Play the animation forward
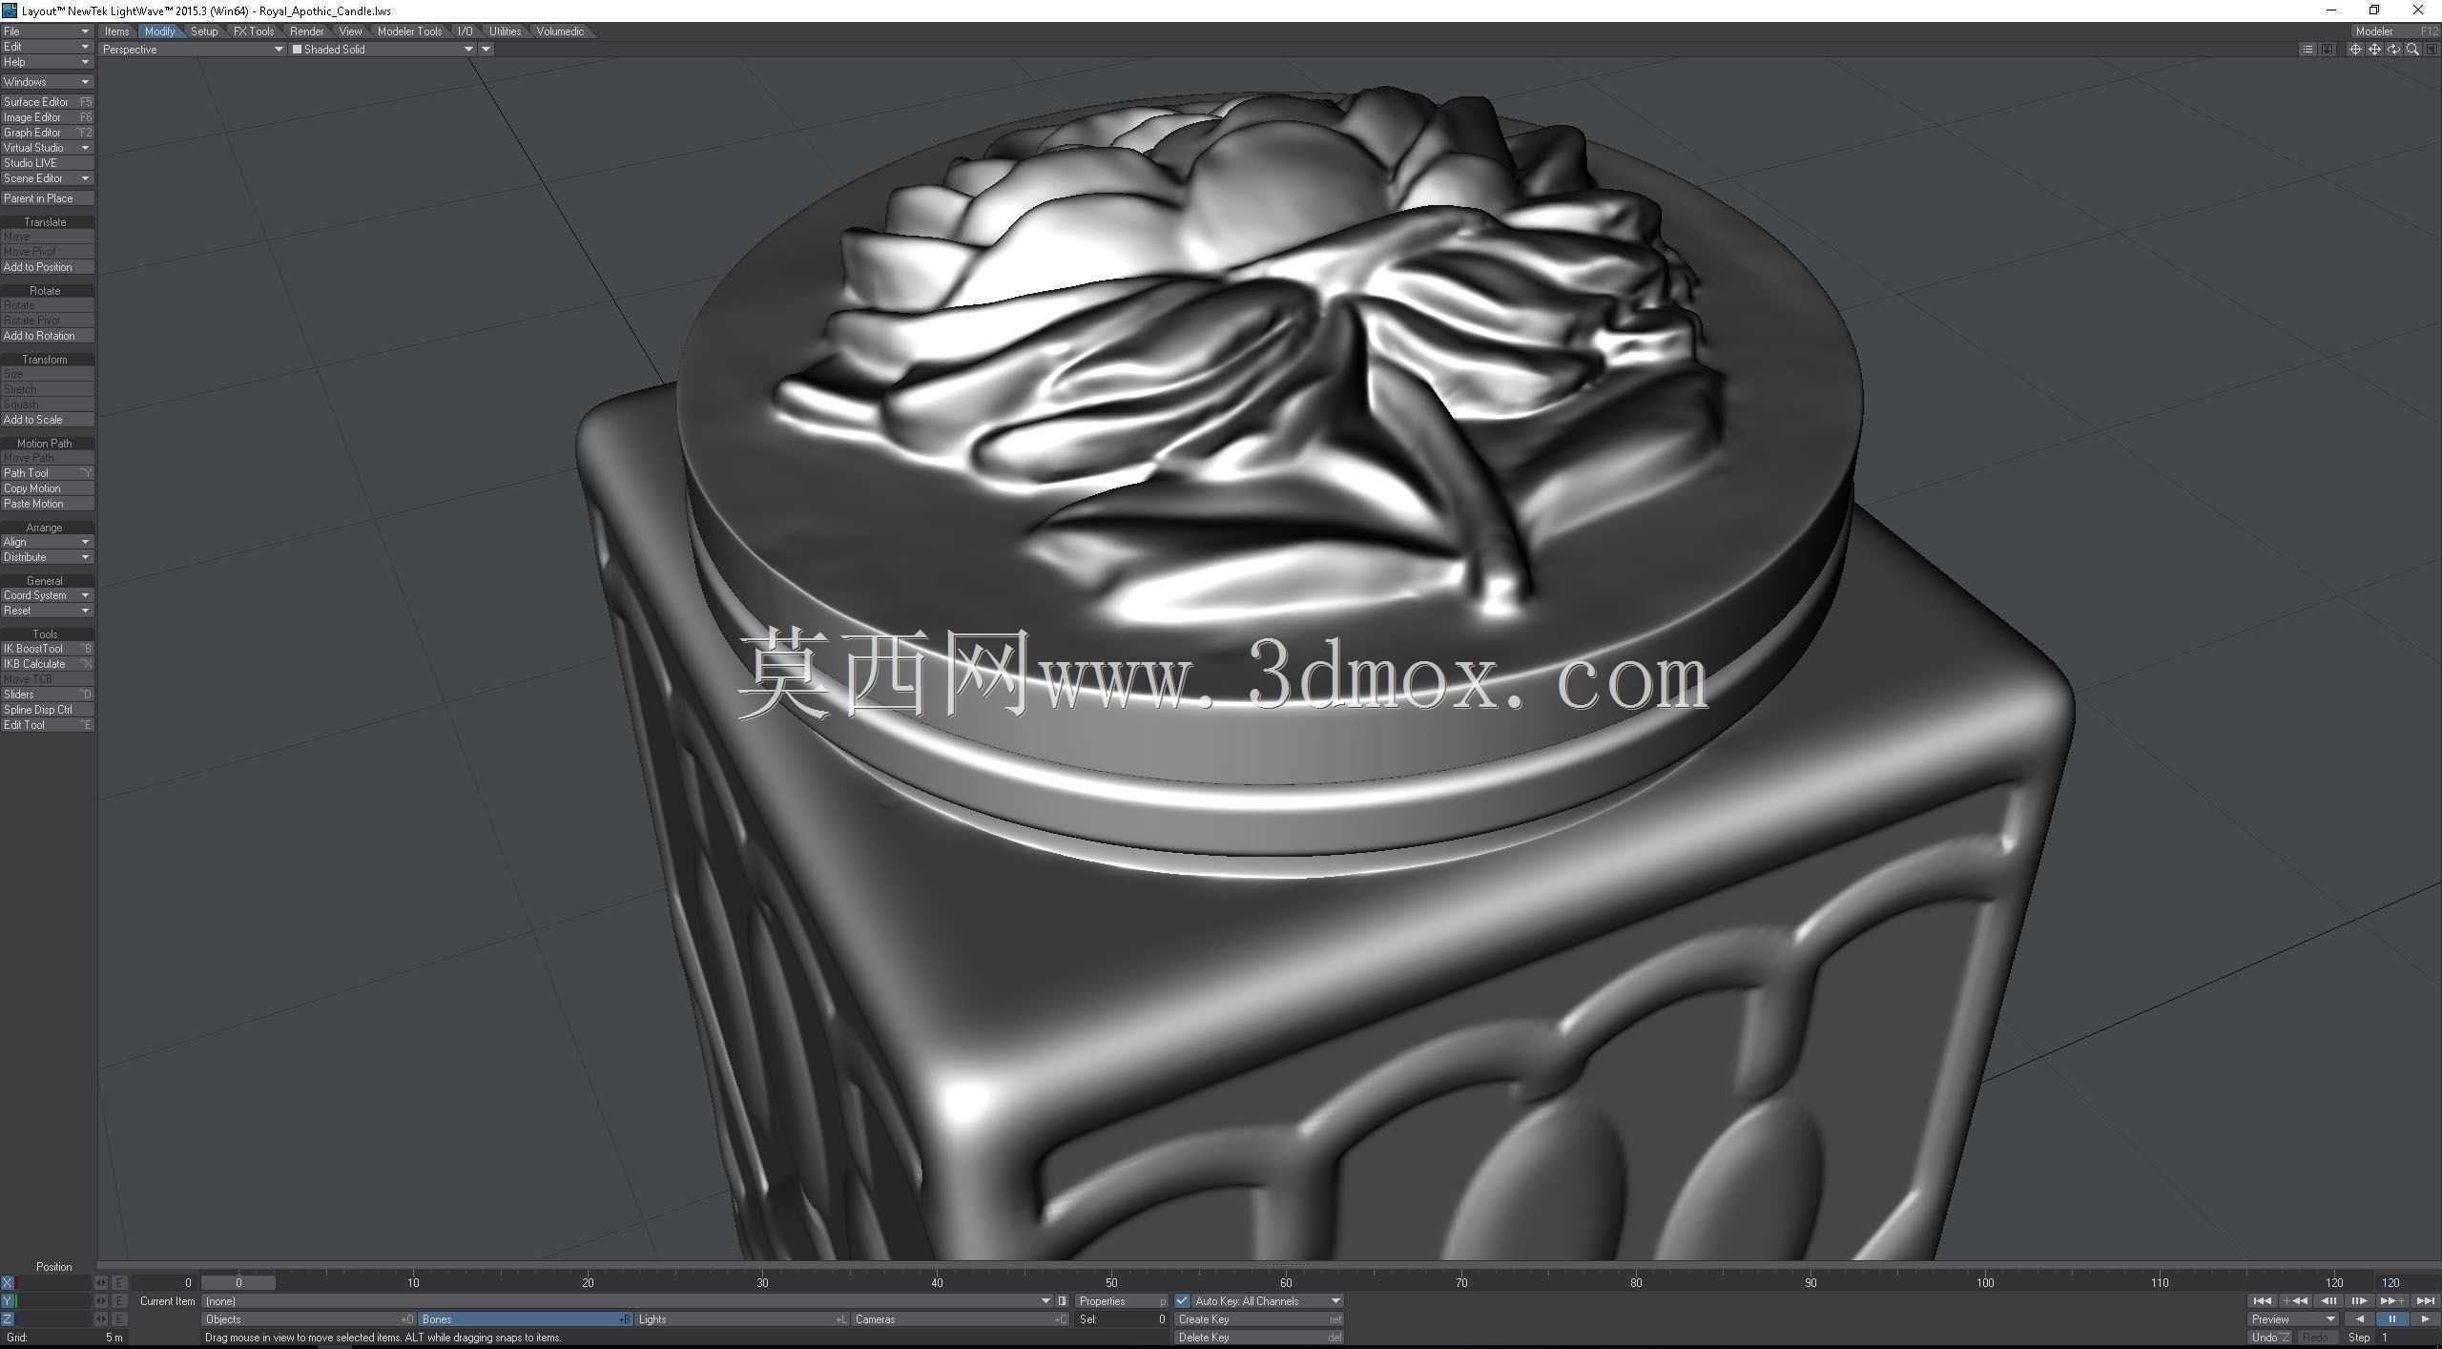 (2425, 1319)
